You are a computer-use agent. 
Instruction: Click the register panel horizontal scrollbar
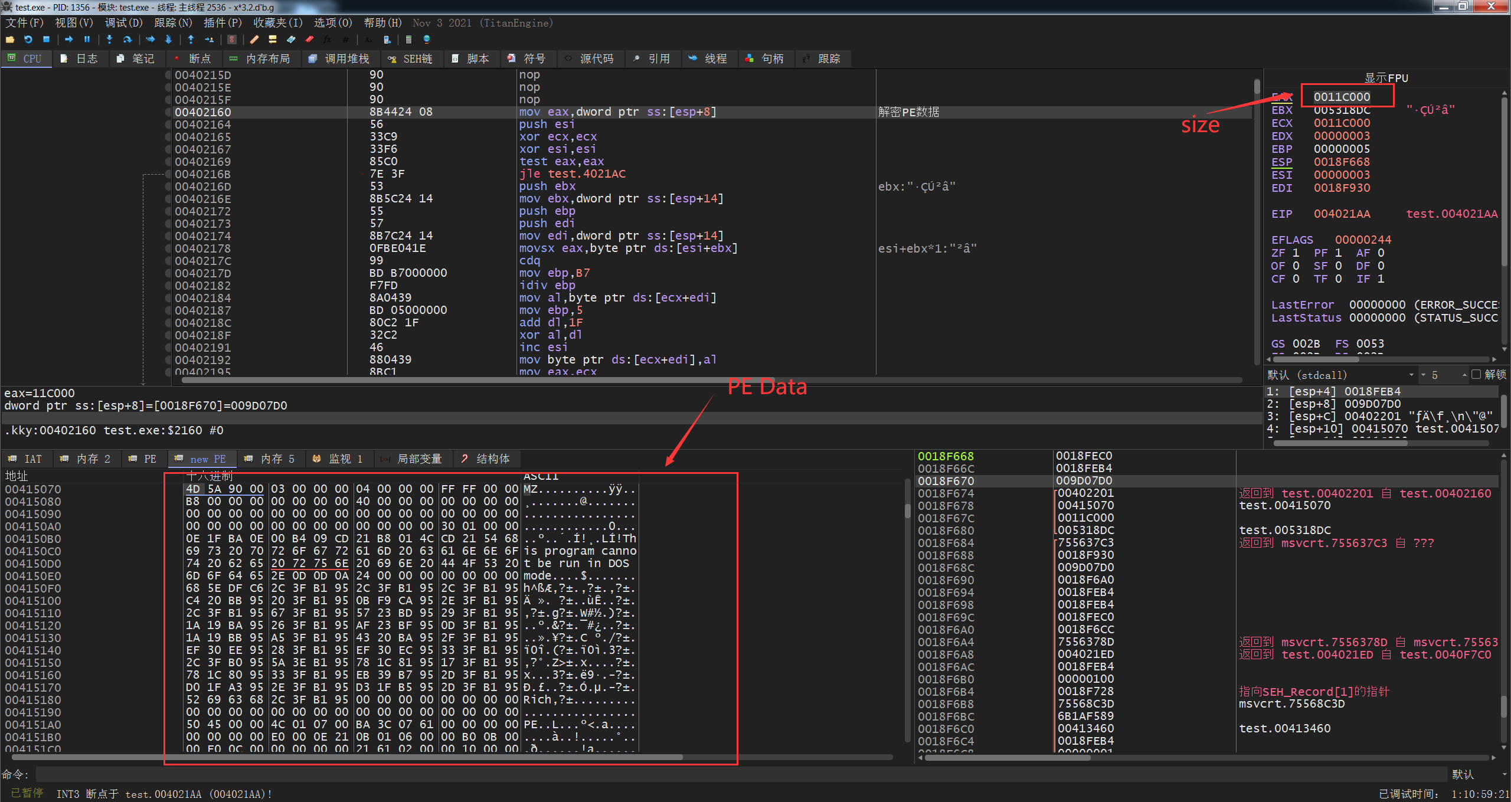pos(1381,359)
